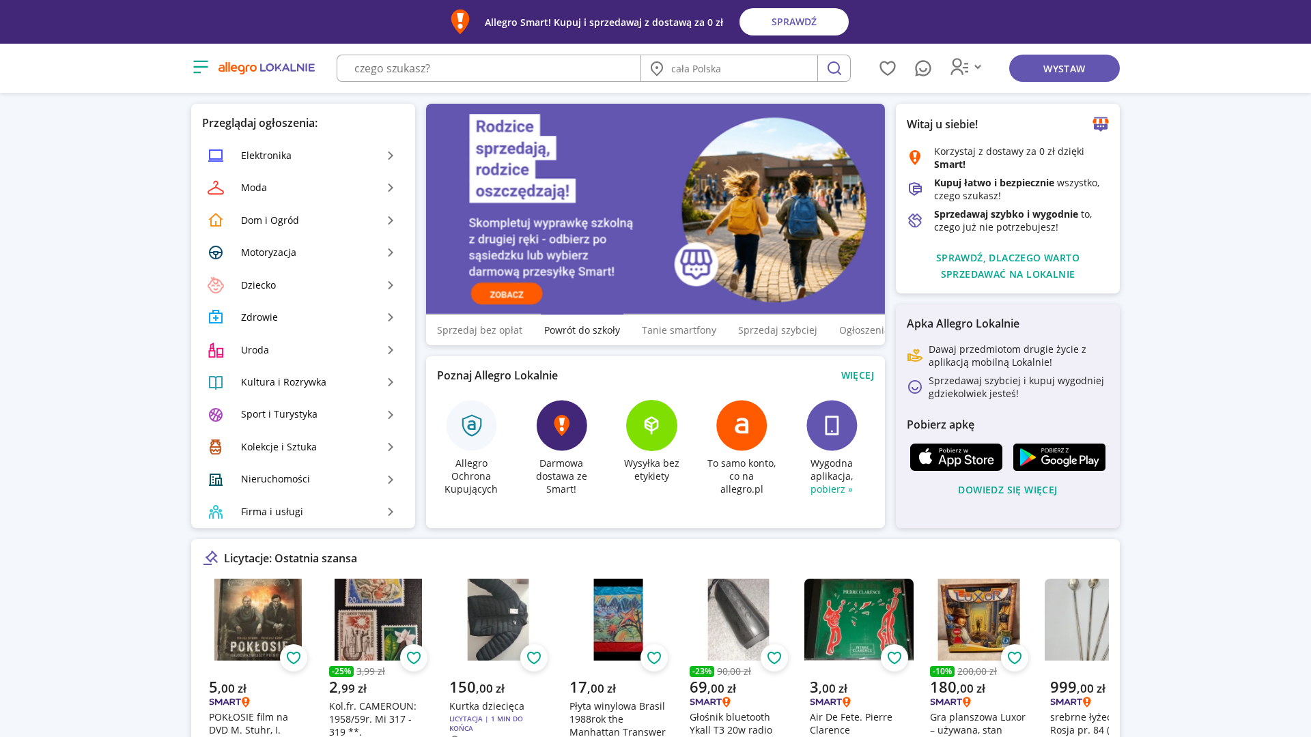Click the Allegro Lokalnie logo
This screenshot has height=737, width=1311.
(x=266, y=68)
